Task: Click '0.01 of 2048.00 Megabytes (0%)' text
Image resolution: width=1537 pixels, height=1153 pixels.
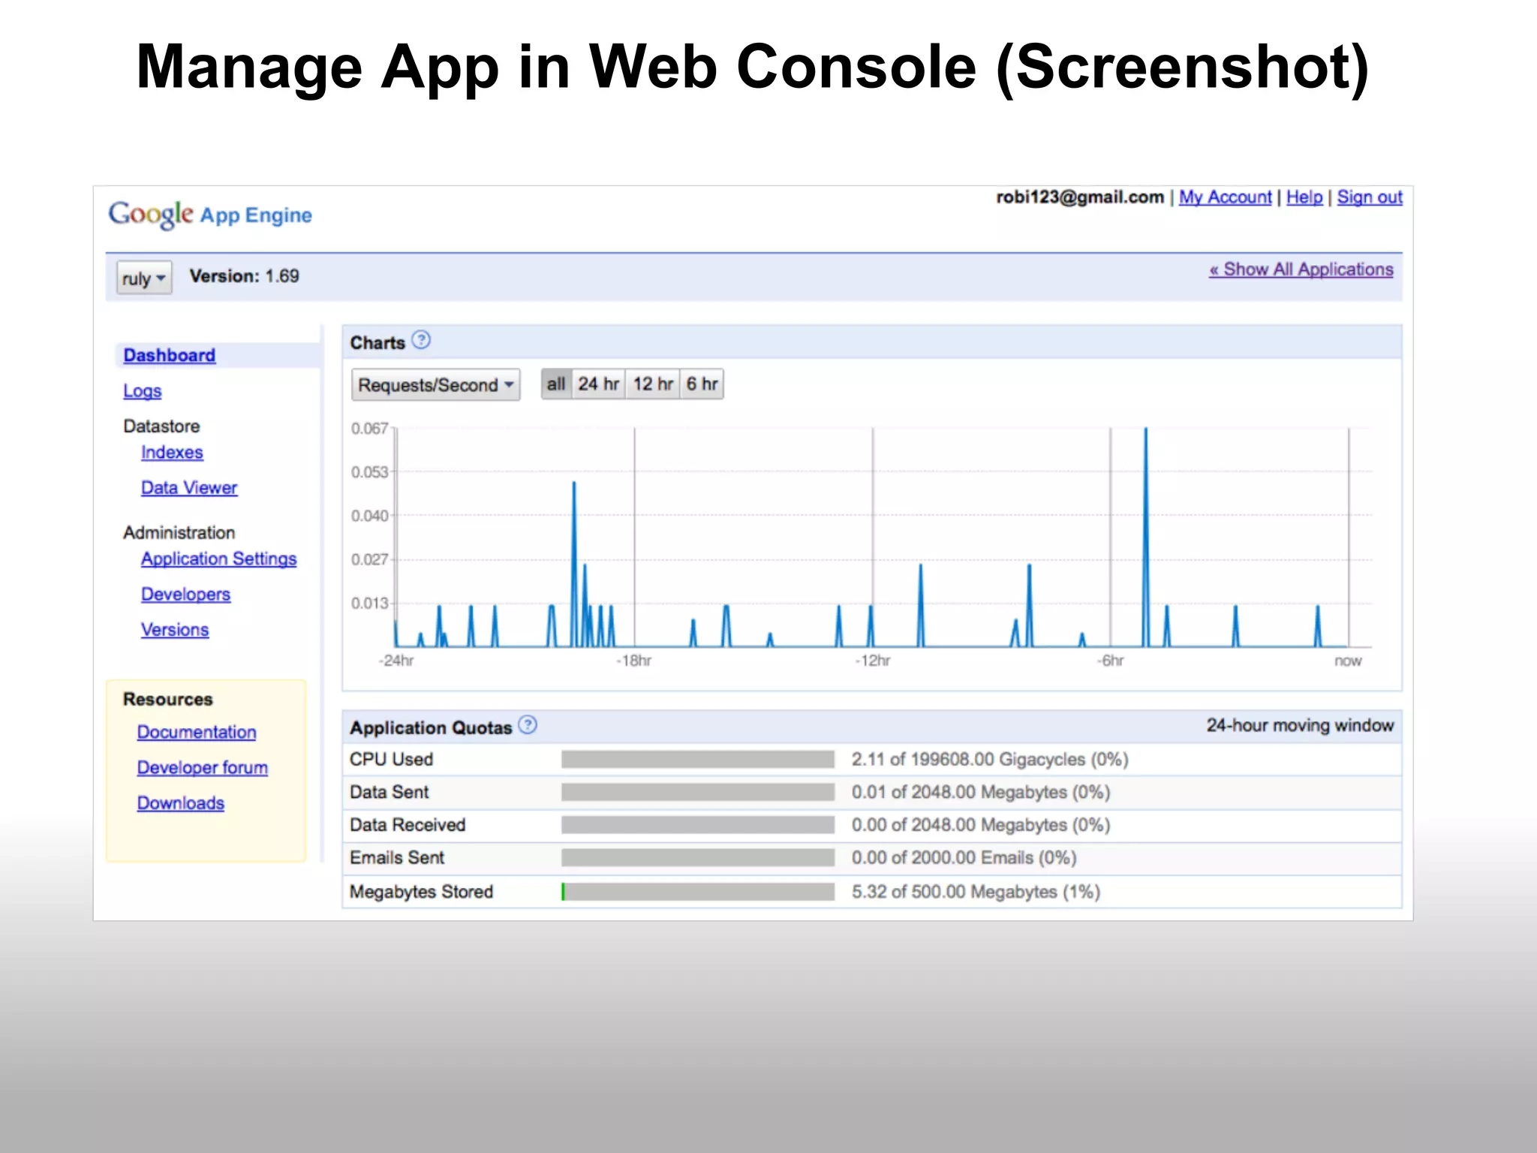Action: point(981,793)
